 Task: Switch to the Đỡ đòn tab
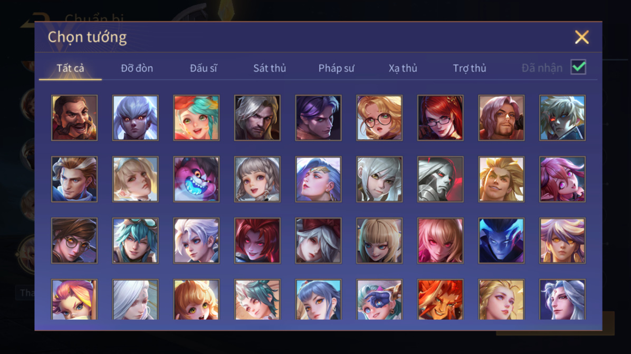tap(137, 68)
